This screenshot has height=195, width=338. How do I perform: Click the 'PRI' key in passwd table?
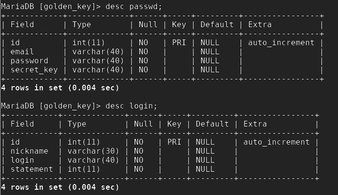(x=179, y=42)
